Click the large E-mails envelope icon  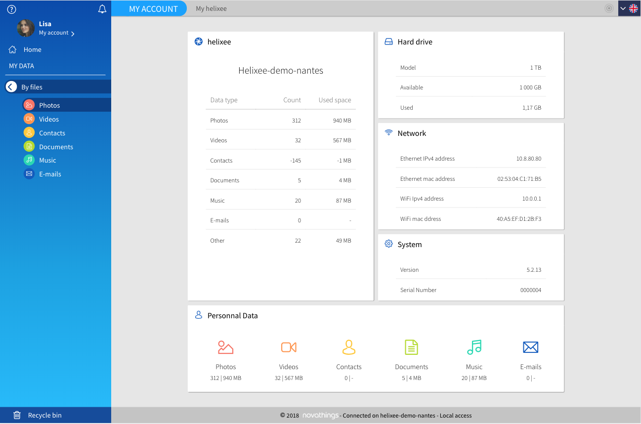[x=531, y=347]
